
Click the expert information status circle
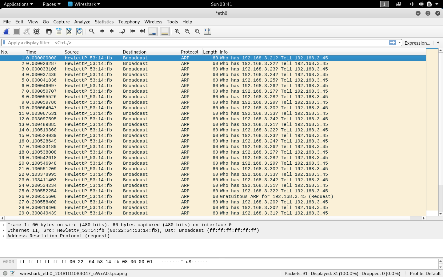pos(5,273)
